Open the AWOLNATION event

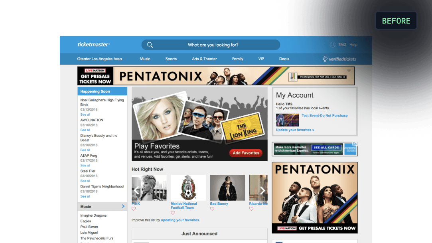(x=92, y=121)
